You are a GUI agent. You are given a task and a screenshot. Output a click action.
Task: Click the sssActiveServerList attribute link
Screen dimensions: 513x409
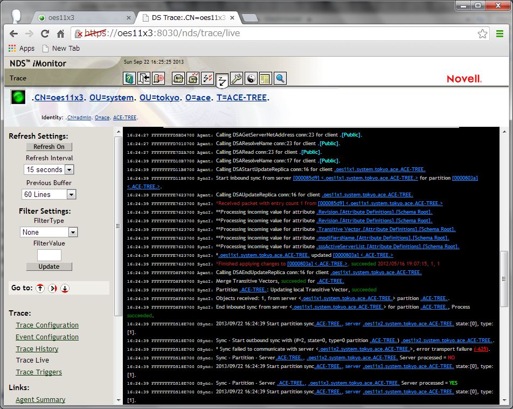pos(388,247)
